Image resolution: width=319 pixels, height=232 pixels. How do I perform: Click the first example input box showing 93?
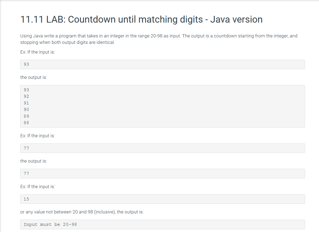[x=163, y=64]
